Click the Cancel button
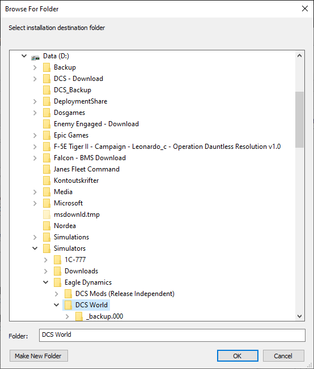The height and width of the screenshot is (369, 314). pyautogui.click(x=283, y=355)
